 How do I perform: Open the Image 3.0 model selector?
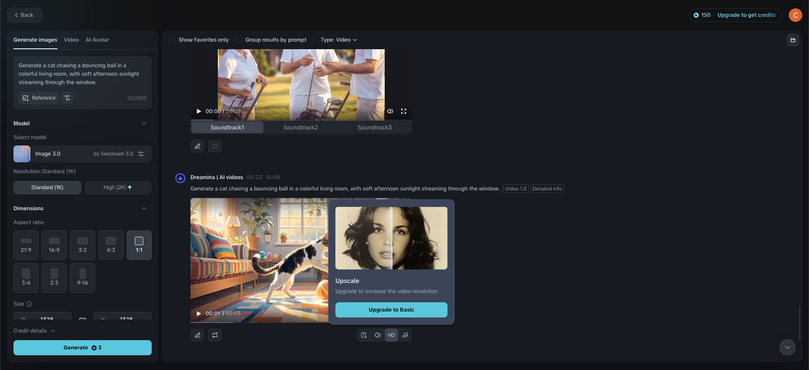click(83, 154)
